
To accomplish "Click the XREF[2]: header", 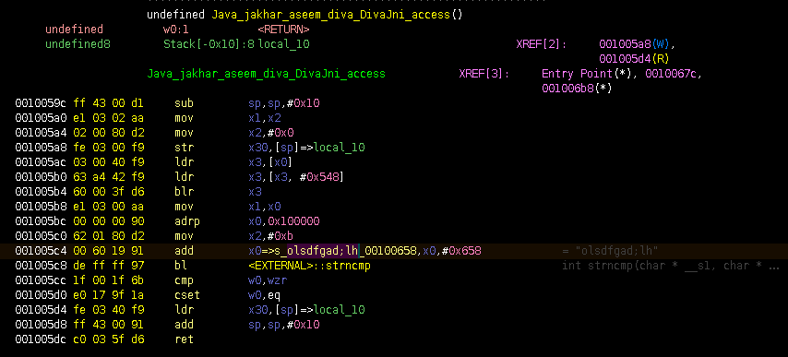I will point(542,44).
